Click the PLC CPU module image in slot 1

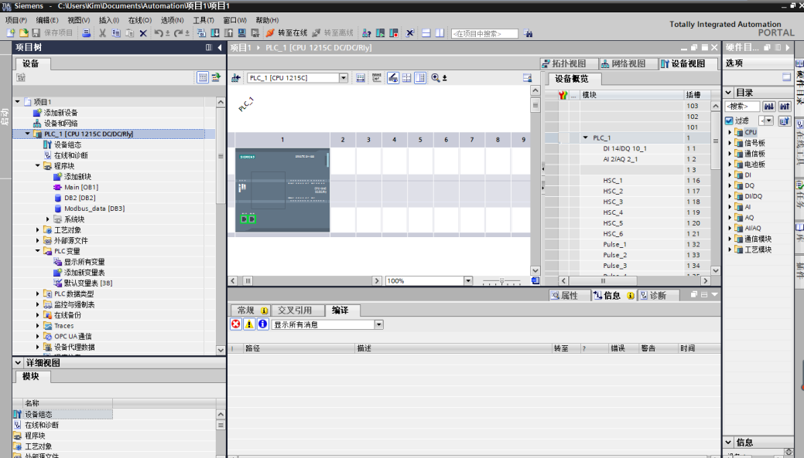282,190
